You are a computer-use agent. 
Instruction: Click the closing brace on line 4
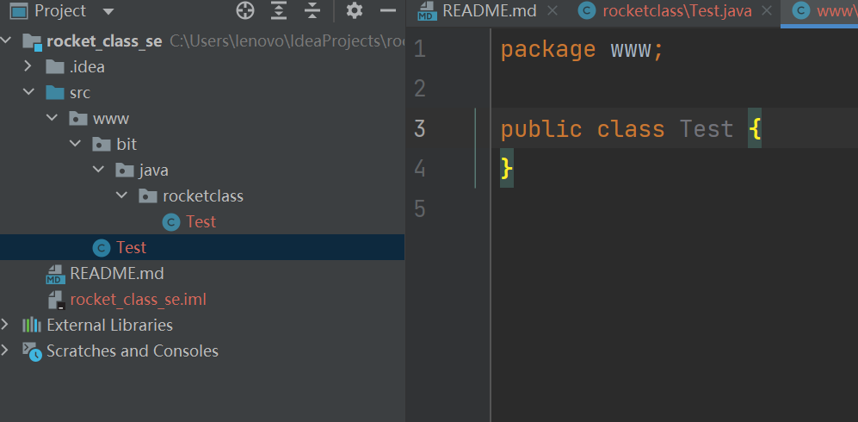[x=507, y=169]
